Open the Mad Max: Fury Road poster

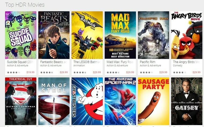[x=120, y=35]
